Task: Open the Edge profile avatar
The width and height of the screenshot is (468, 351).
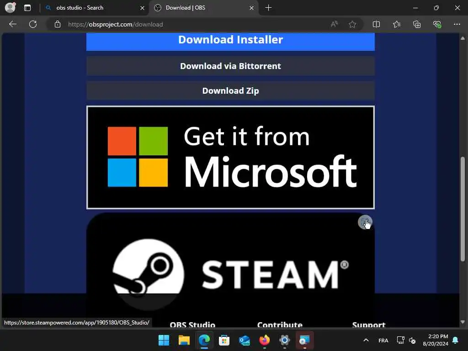Action: click(10, 8)
